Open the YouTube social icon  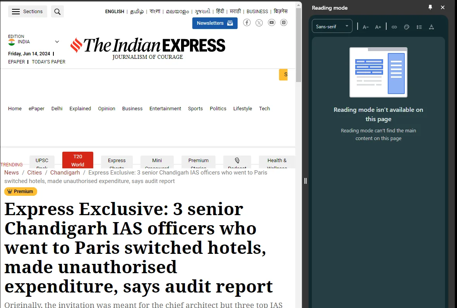pyautogui.click(x=272, y=23)
